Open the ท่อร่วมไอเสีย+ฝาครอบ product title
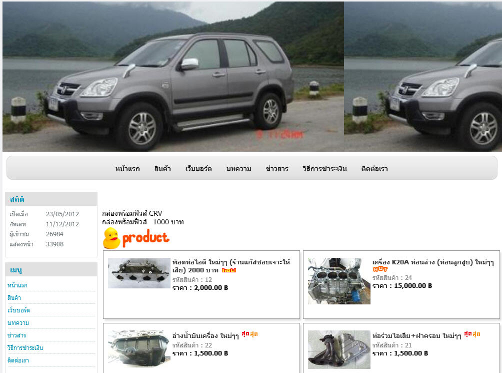502x373 pixels. (417, 335)
